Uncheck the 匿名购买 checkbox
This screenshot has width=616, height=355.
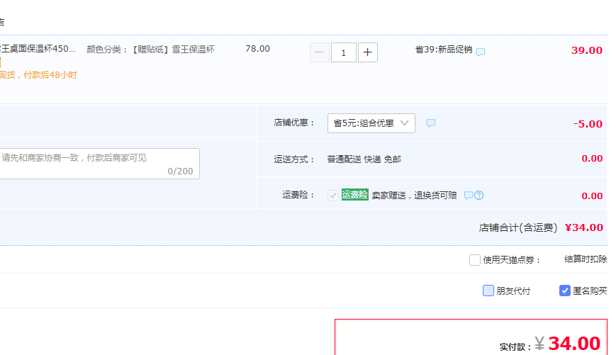click(x=564, y=291)
